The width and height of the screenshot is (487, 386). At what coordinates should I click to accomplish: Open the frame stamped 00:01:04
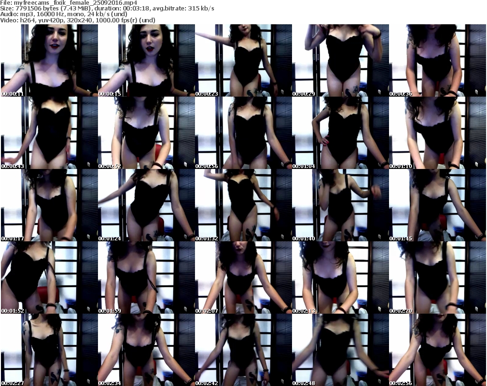[341, 133]
